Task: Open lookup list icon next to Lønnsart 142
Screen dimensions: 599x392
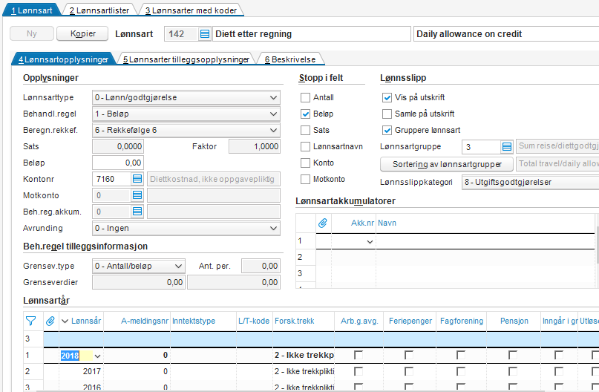Action: [205, 34]
